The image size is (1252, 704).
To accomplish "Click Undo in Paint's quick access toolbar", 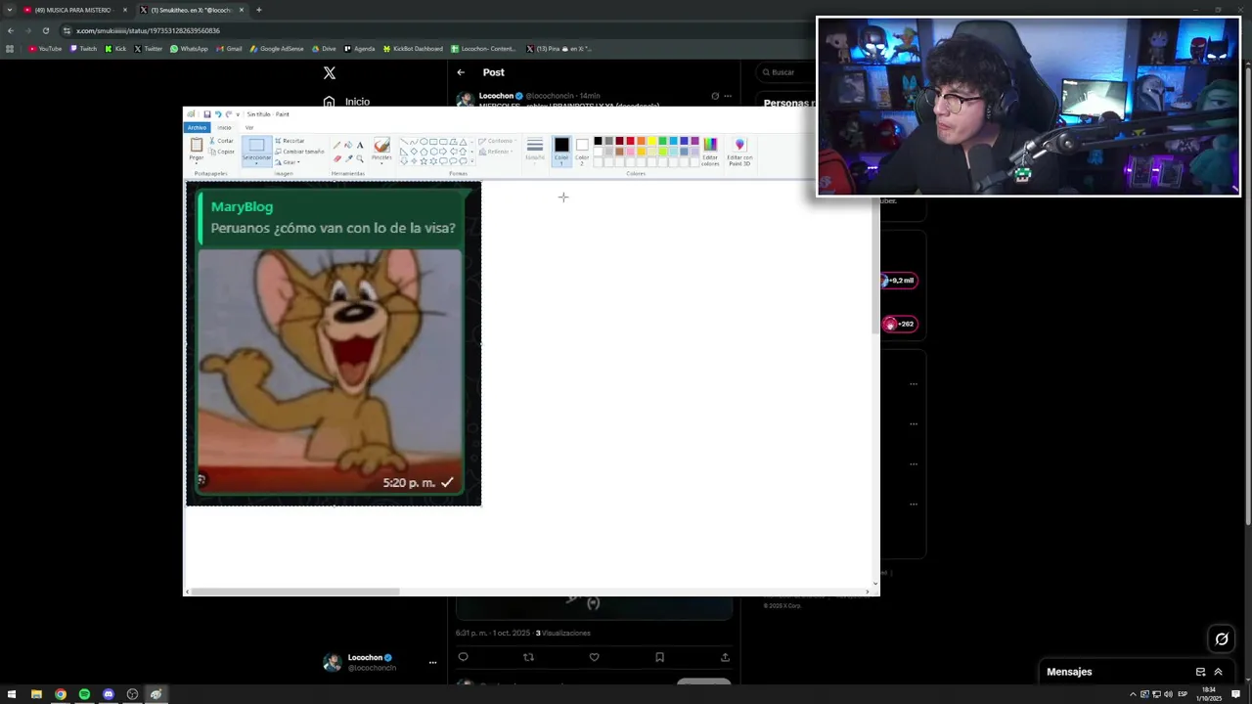I will pos(217,114).
